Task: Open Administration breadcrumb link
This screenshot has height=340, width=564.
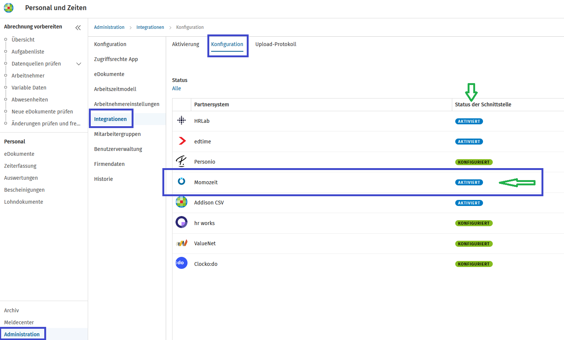Action: [109, 27]
